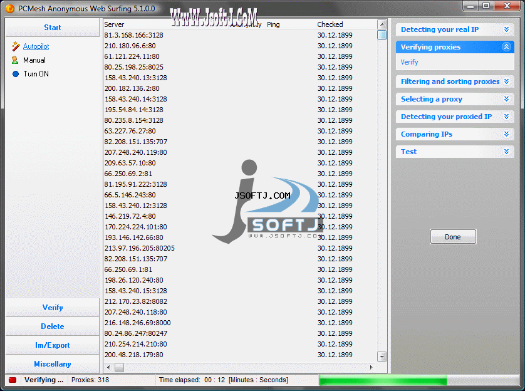Select proxy 61.121.224.11:80
The height and width of the screenshot is (391, 525).
132,56
